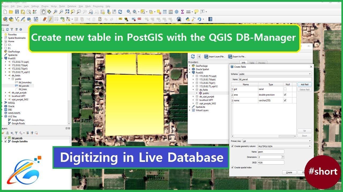The width and height of the screenshot is (343, 192).
Task: Click Import Layer/File in DB Manager
Action: [x=215, y=57]
